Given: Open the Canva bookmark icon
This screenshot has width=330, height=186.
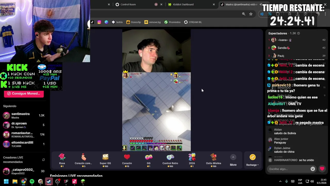Looking at the screenshot, I should 106,22.
